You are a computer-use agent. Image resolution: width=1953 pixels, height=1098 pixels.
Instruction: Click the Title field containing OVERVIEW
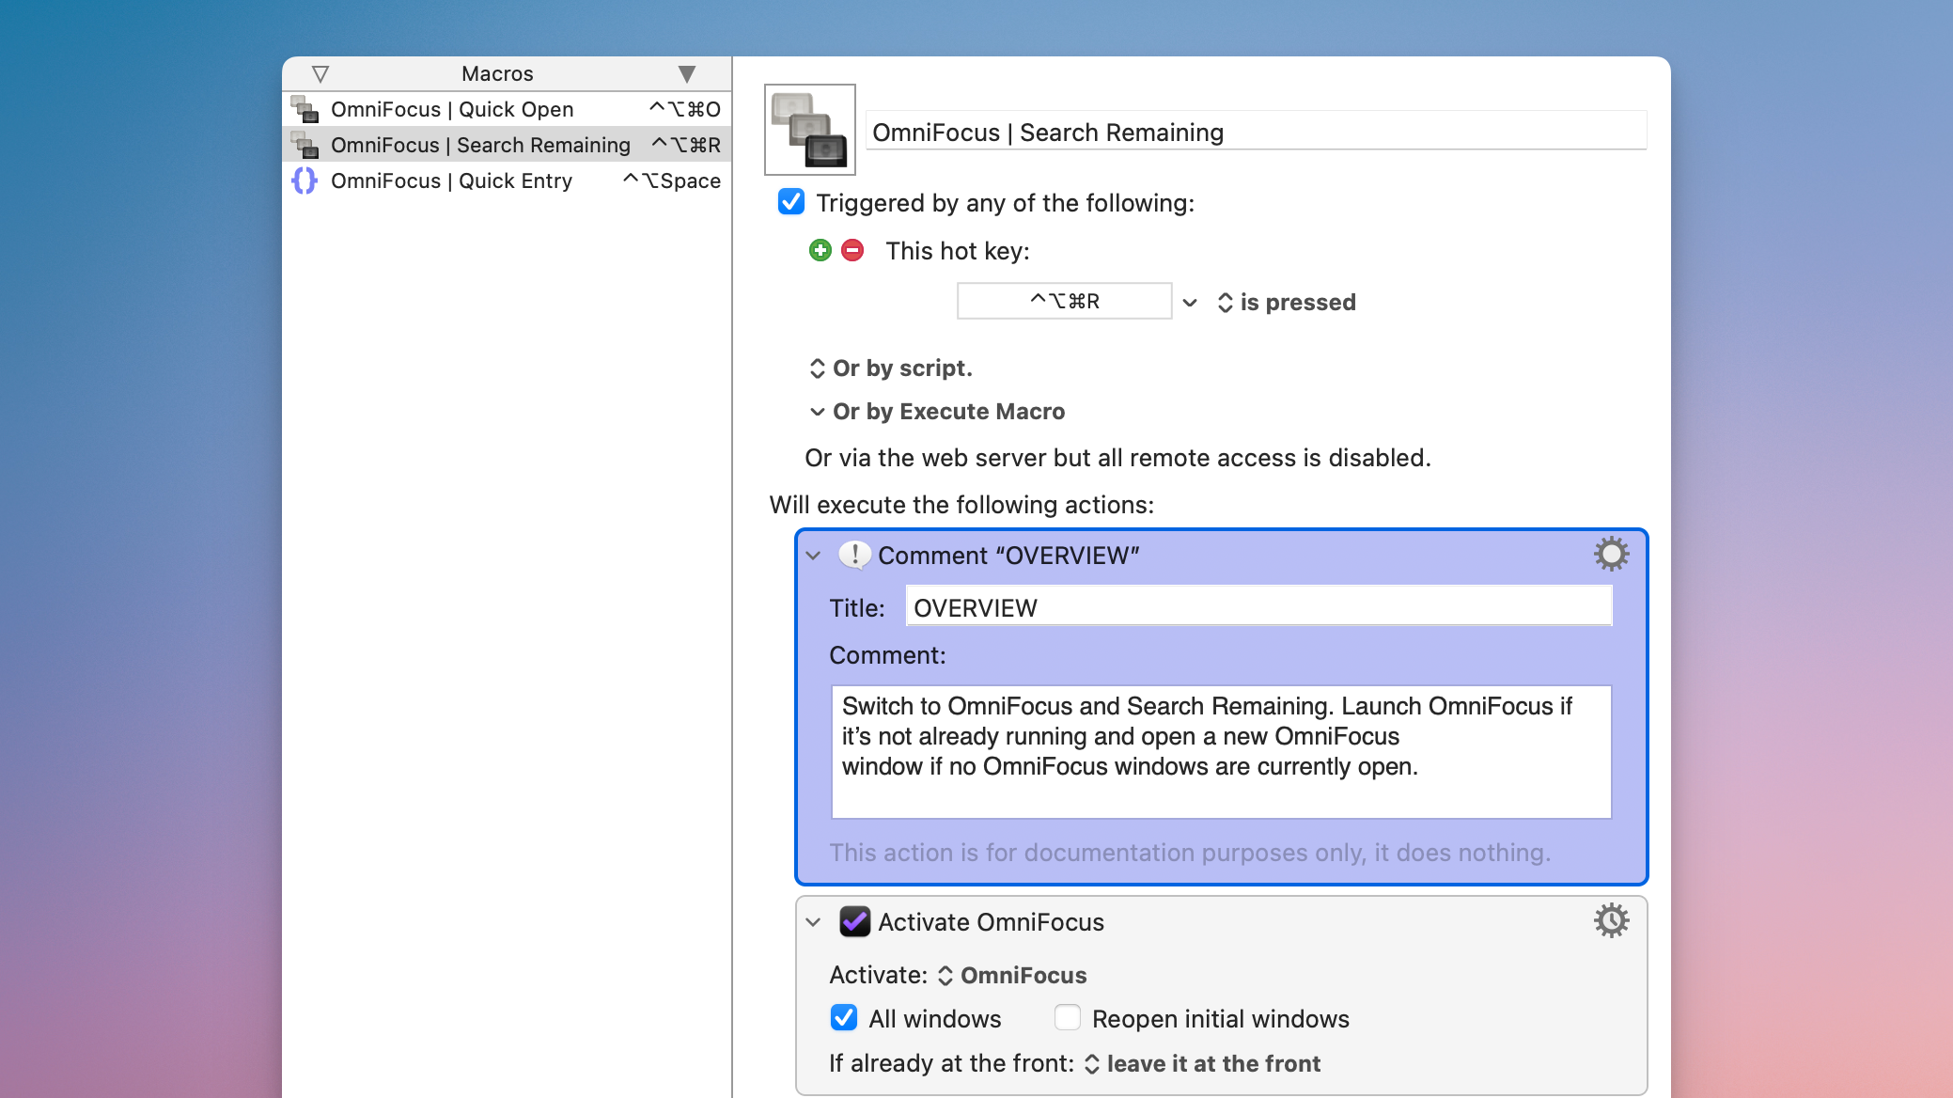(1258, 608)
